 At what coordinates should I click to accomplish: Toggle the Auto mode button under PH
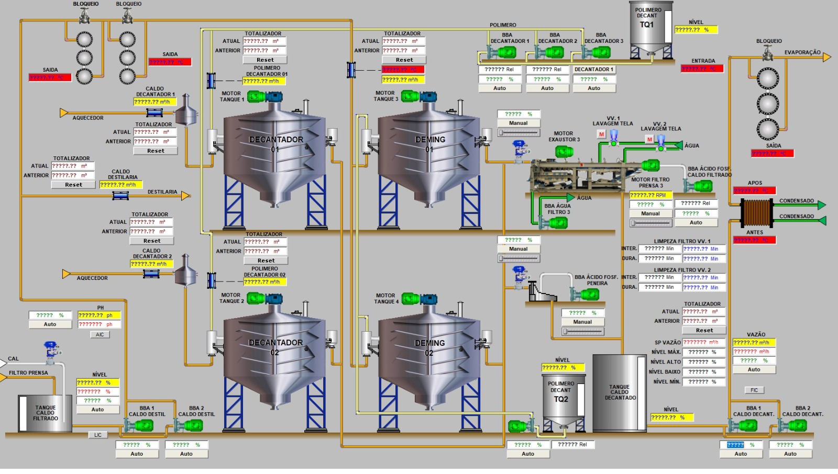tap(50, 324)
